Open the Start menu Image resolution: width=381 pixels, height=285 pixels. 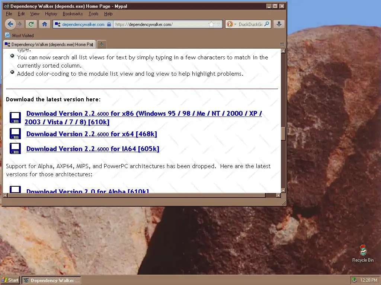coord(10,280)
